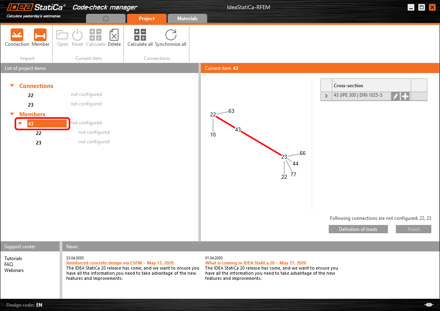Reset the current item
The image size is (440, 311).
(77, 37)
